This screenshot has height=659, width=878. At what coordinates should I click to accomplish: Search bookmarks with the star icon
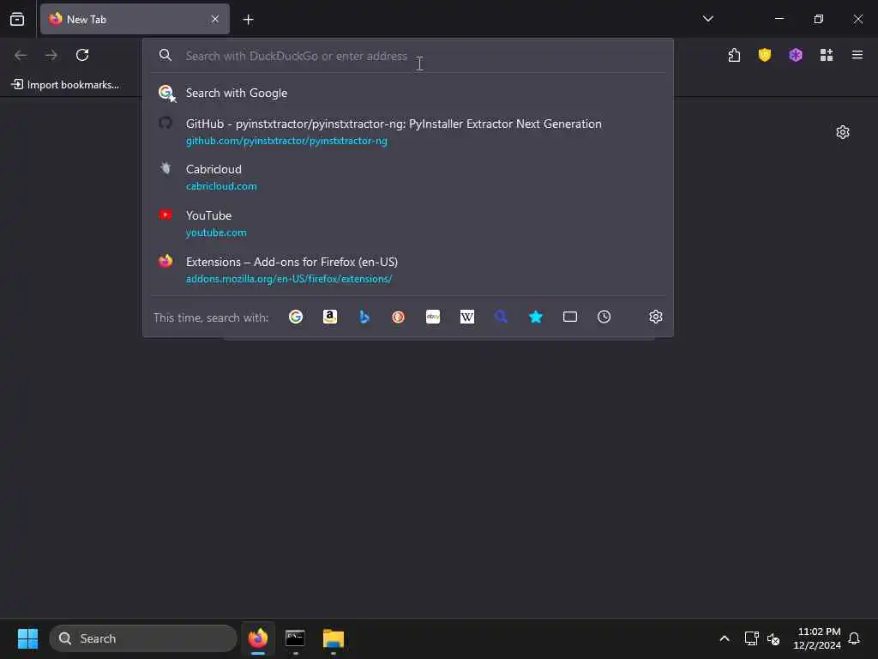click(x=536, y=317)
